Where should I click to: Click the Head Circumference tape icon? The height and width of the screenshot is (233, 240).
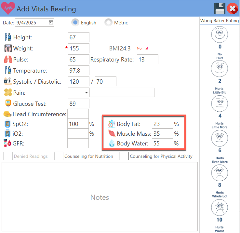tap(7, 114)
